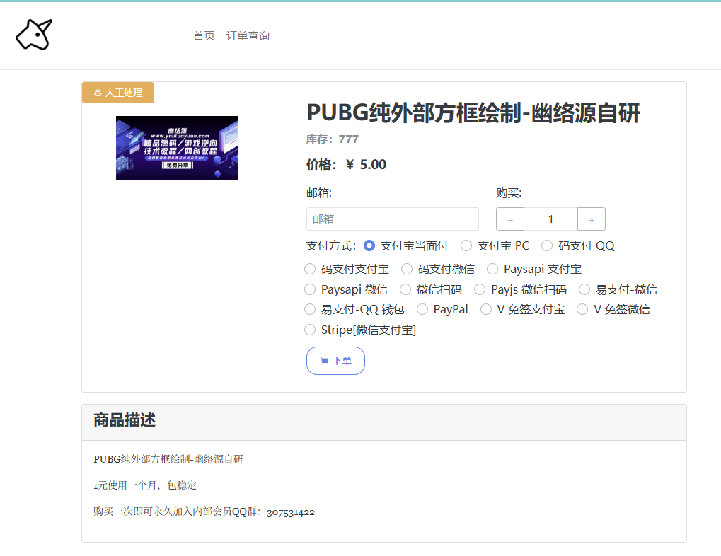Pick Paysapi 微信 radio button
Viewport: 721px width, 556px height.
[x=310, y=289]
